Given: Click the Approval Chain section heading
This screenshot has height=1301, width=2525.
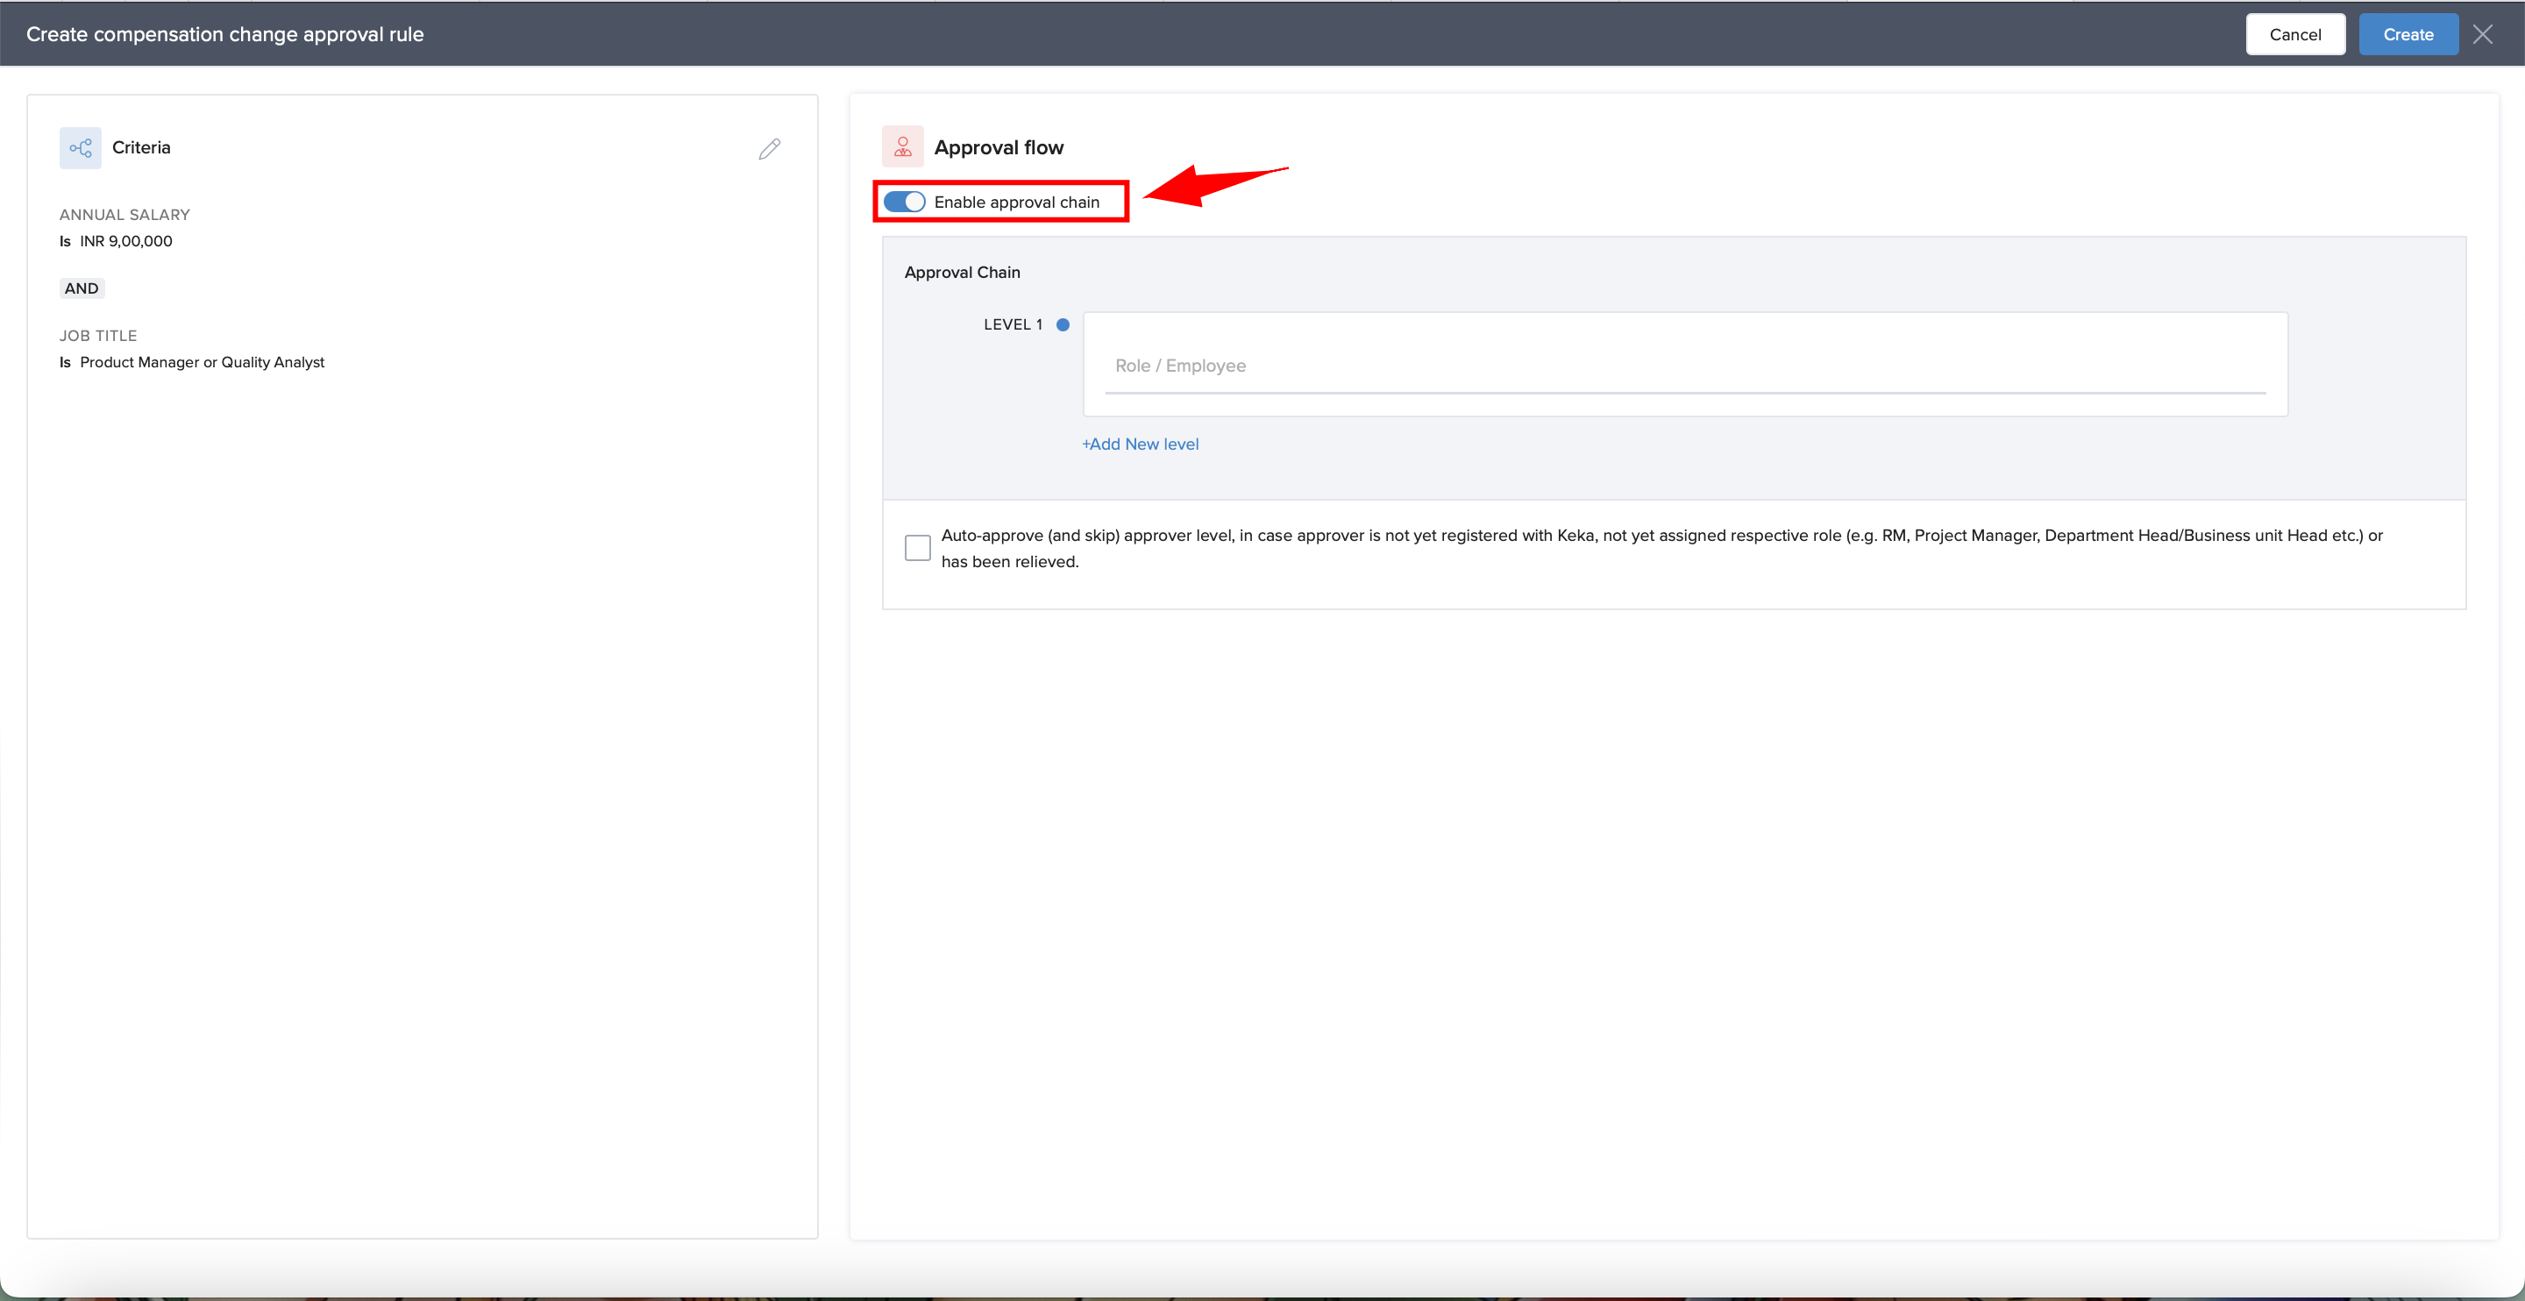Looking at the screenshot, I should (x=962, y=273).
